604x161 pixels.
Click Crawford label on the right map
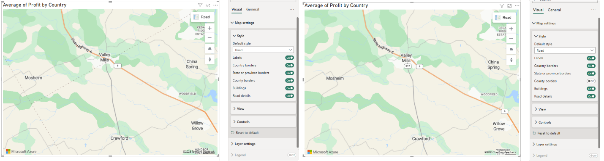[x=421, y=139]
